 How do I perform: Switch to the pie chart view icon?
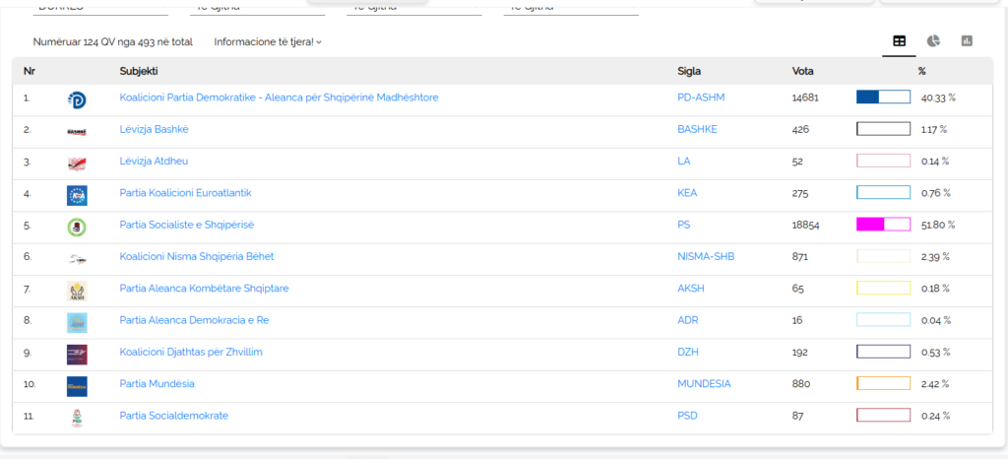click(933, 41)
